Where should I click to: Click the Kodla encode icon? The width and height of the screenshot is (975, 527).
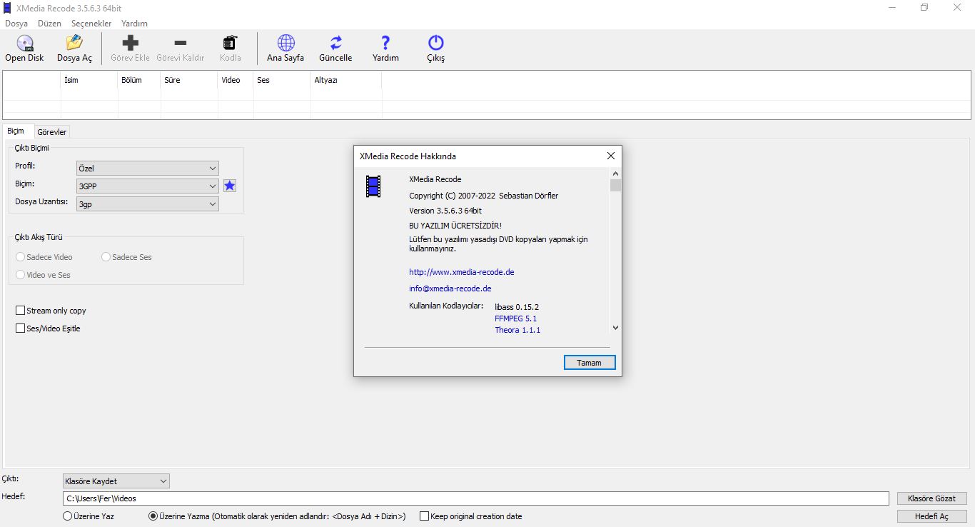tap(230, 44)
